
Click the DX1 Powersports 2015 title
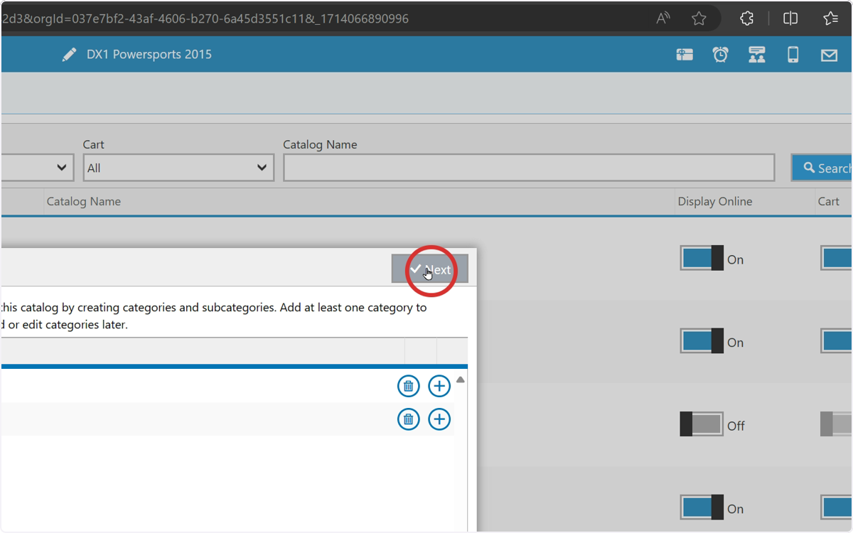149,55
